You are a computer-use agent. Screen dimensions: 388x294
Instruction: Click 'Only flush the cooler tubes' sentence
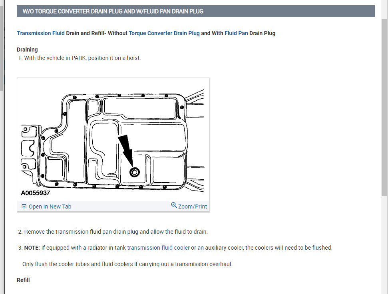coord(127,264)
